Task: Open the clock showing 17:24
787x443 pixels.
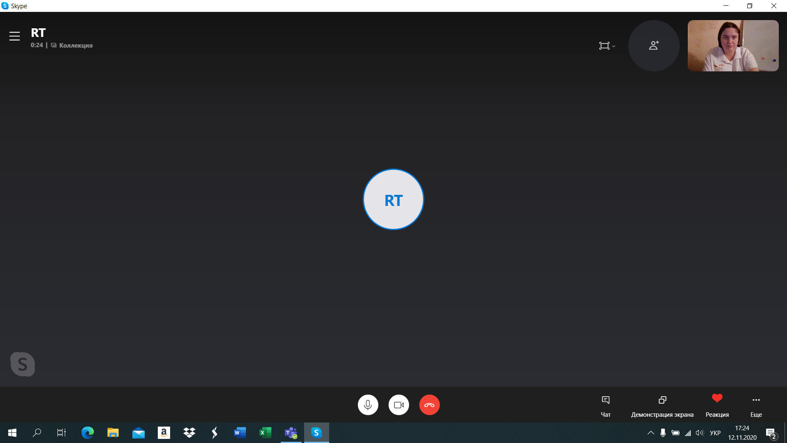Action: point(742,433)
